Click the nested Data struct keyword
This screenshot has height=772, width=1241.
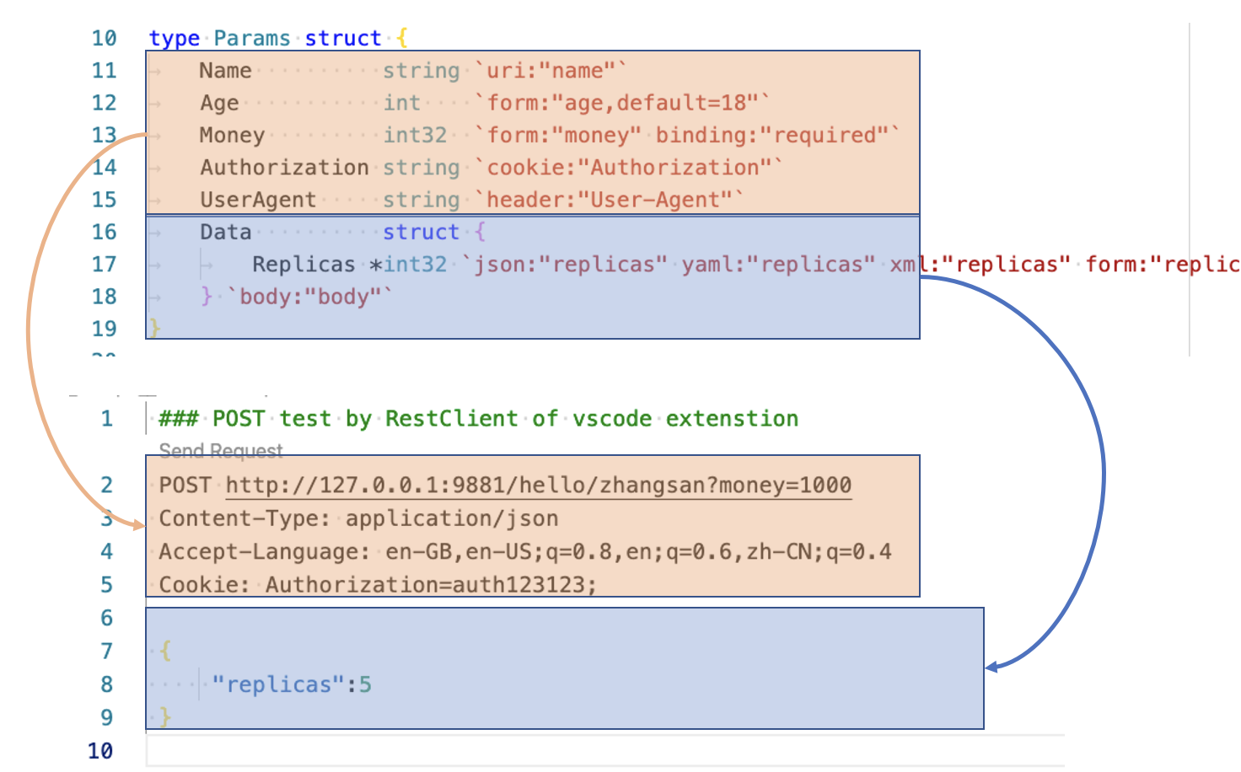[x=421, y=232]
